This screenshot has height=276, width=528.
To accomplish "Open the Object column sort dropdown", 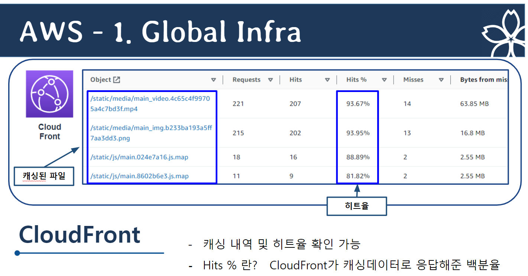I will tap(213, 80).
